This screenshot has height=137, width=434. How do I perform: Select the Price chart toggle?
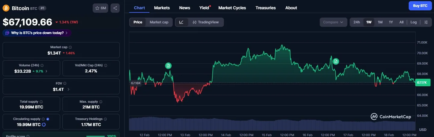tap(138, 22)
